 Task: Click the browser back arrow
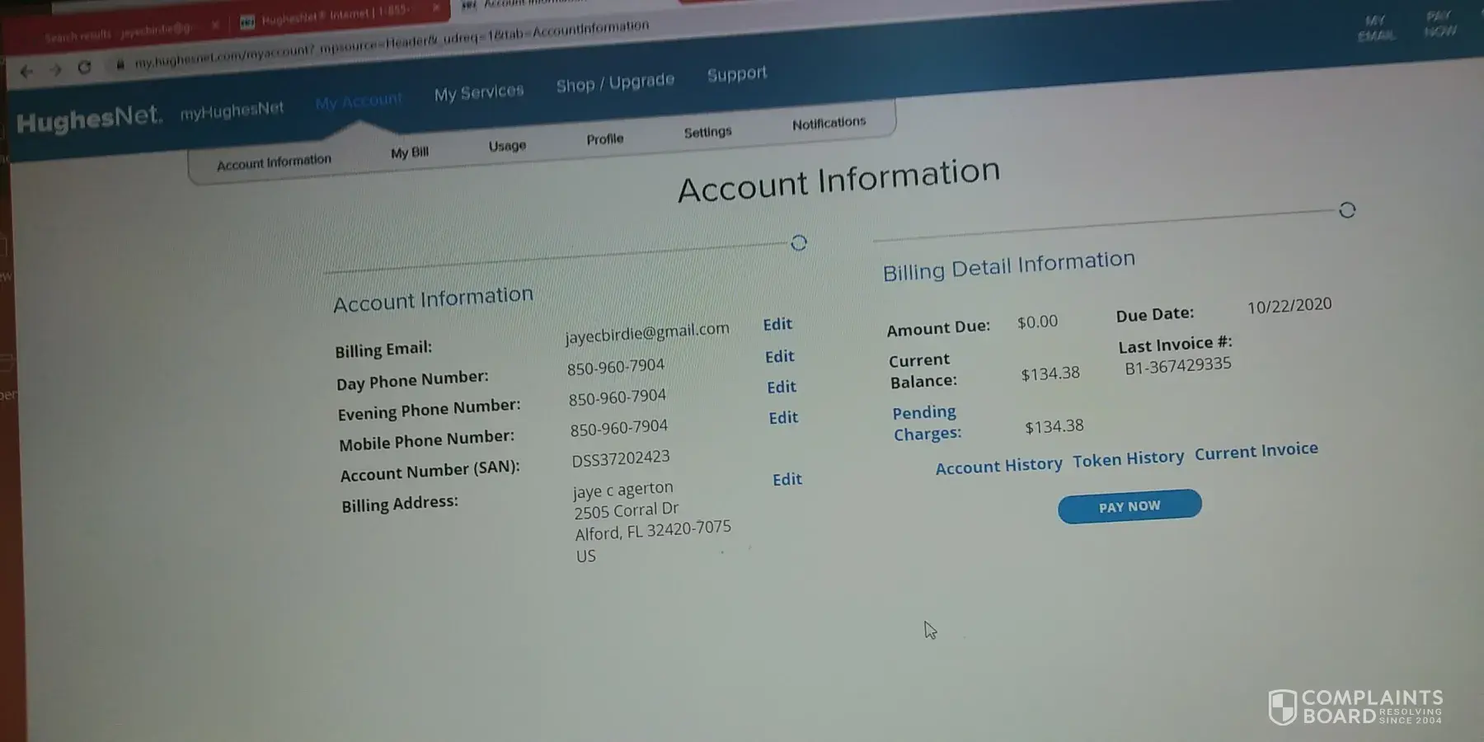point(26,72)
